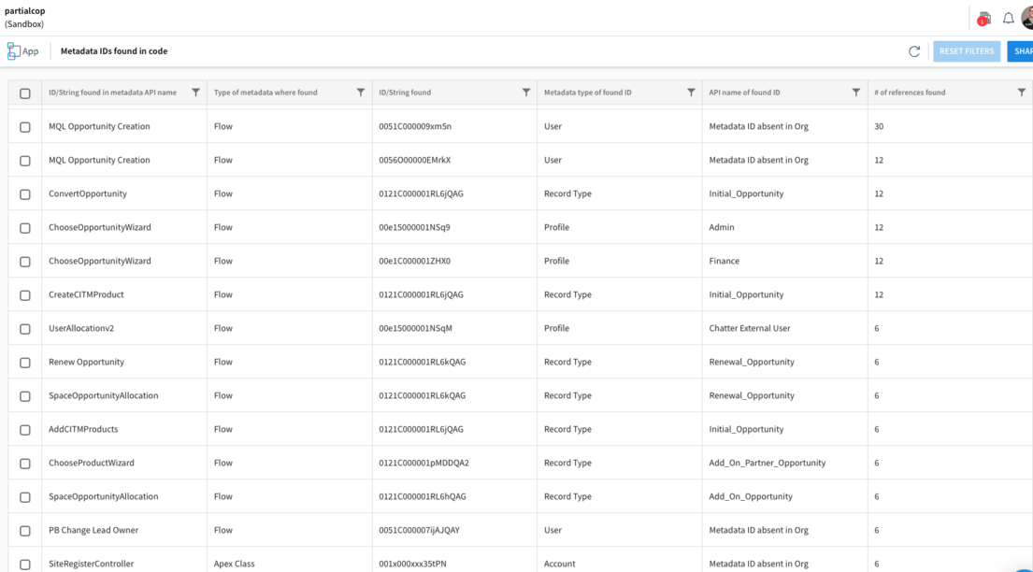The image size is (1033, 572).
Task: Select the MQL Opportunity Creation row checkbox
Action: [24, 126]
